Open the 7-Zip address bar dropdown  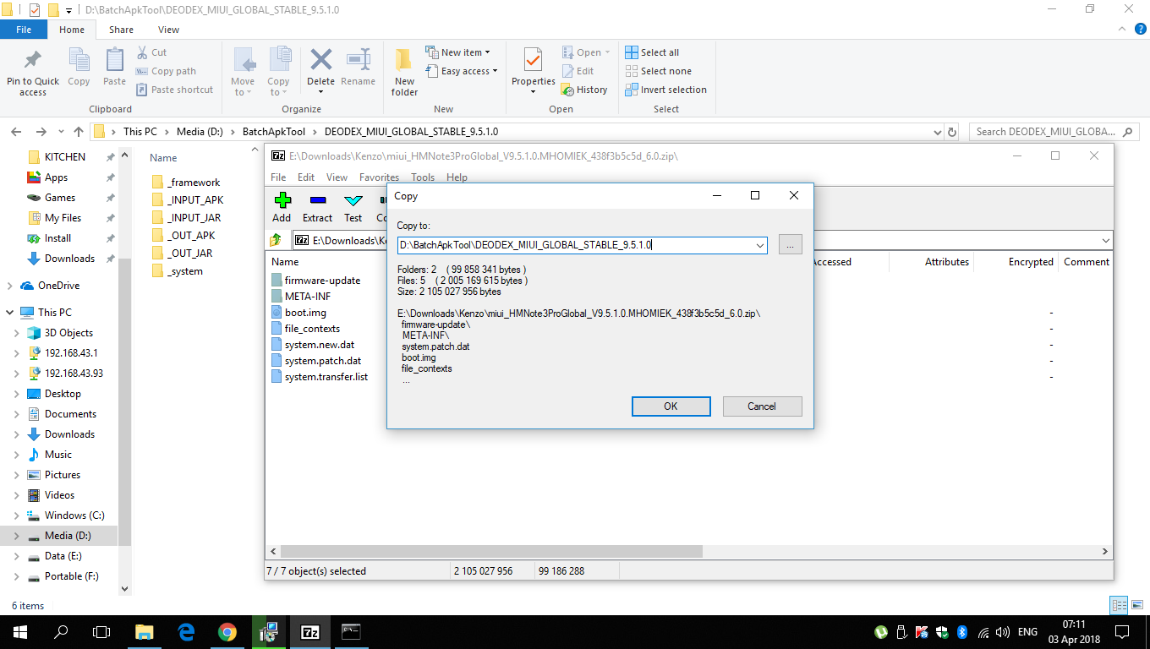[1105, 241]
